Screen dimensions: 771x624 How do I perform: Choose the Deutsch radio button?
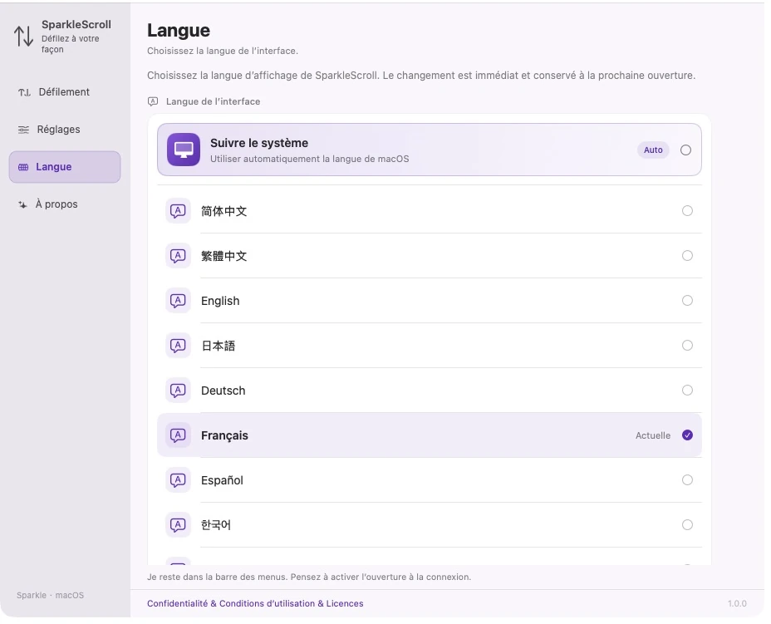click(x=687, y=391)
